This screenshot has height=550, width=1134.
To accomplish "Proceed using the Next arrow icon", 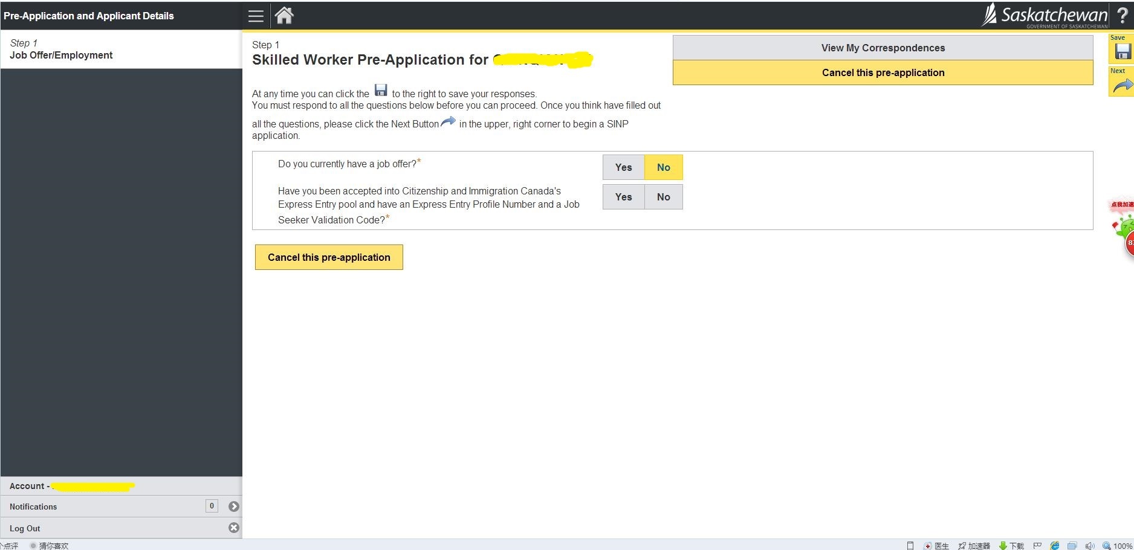I will click(1122, 85).
